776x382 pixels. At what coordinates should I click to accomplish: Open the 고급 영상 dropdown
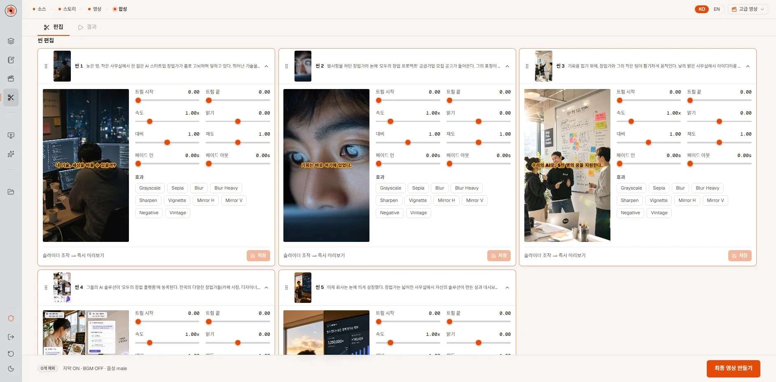point(748,9)
